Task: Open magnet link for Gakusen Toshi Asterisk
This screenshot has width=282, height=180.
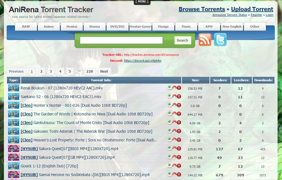Action: (x=174, y=131)
